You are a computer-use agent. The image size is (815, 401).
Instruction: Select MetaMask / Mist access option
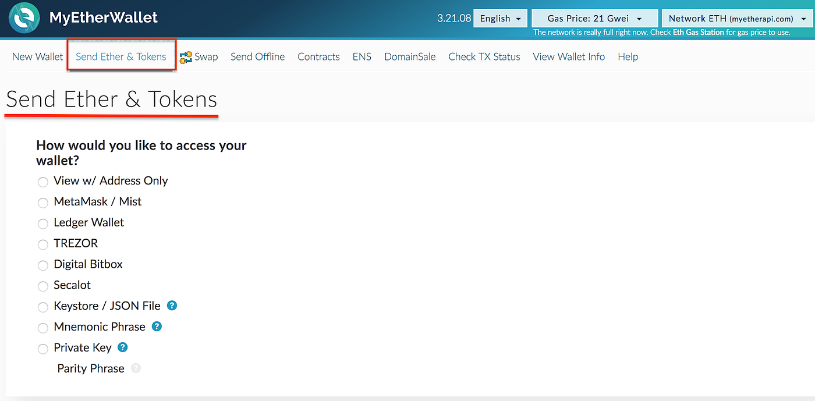tap(42, 203)
